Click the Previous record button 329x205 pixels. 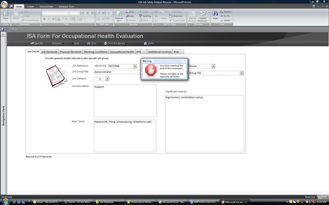point(58,43)
